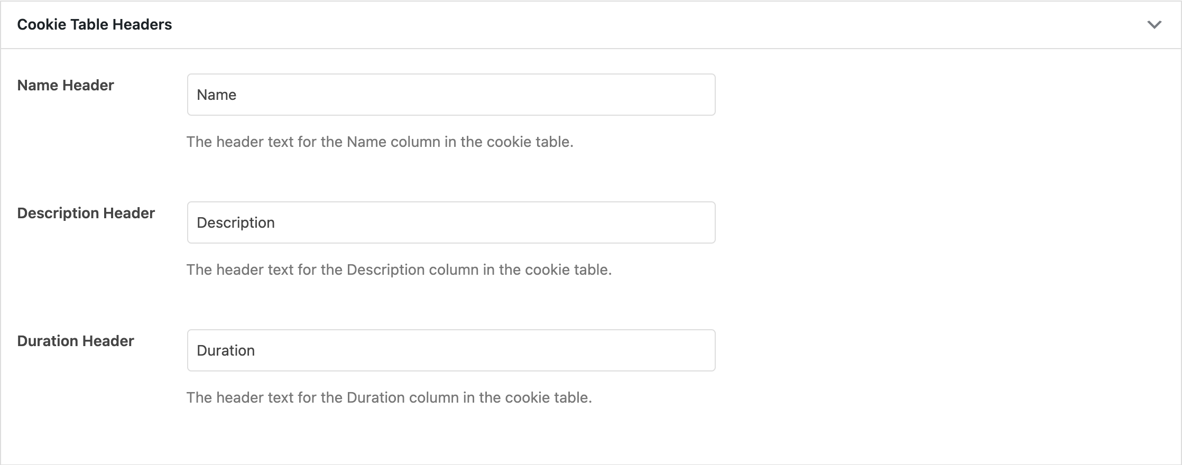Click the Name Header field label

pyautogui.click(x=65, y=85)
